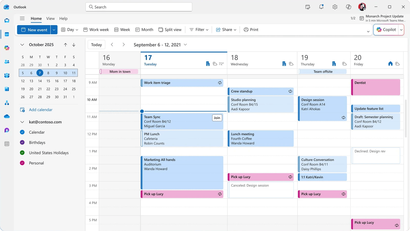Click the Add calendar icon
Screen dimensions: 410x231
click(23, 110)
